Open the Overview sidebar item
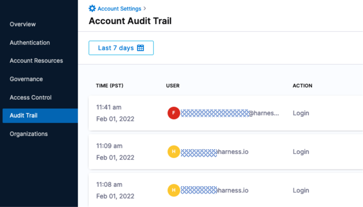Image resolution: width=363 pixels, height=207 pixels. [23, 24]
